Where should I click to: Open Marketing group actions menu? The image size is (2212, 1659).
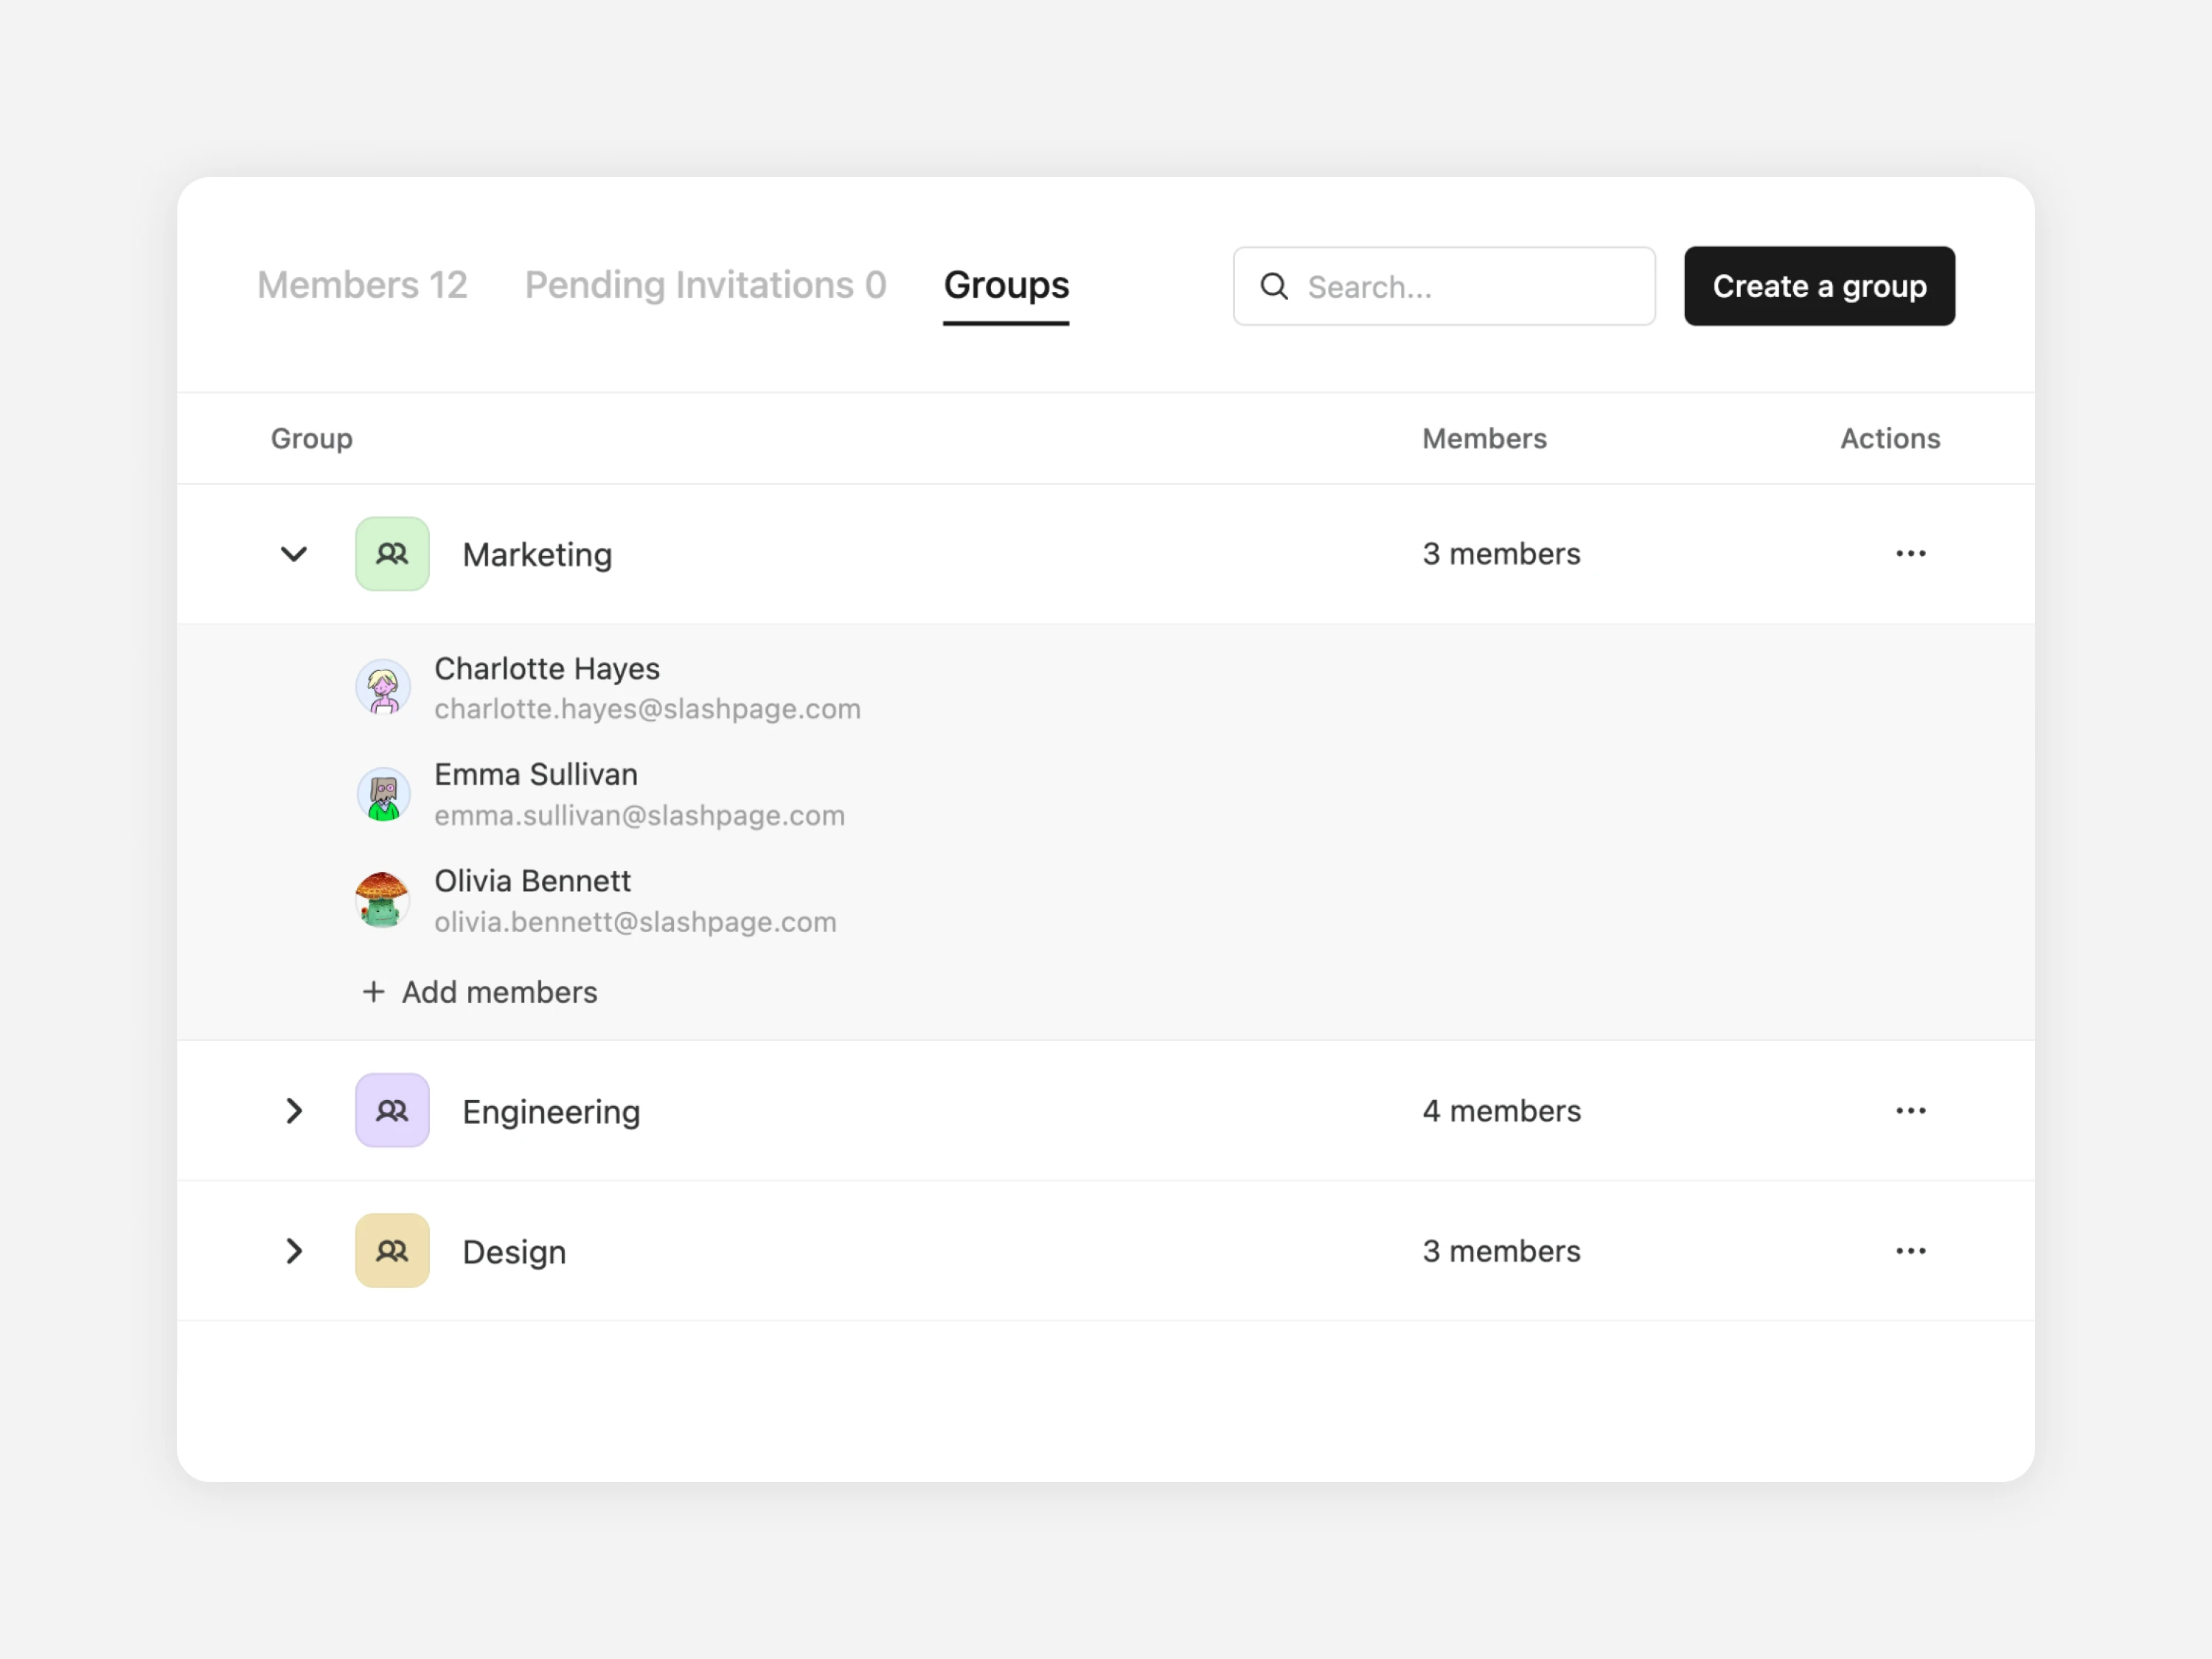tap(1910, 554)
